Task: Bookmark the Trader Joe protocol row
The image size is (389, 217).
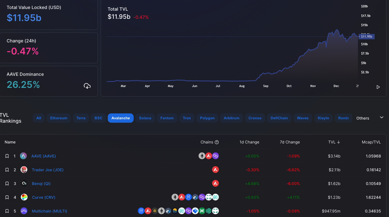Action: (x=7, y=170)
